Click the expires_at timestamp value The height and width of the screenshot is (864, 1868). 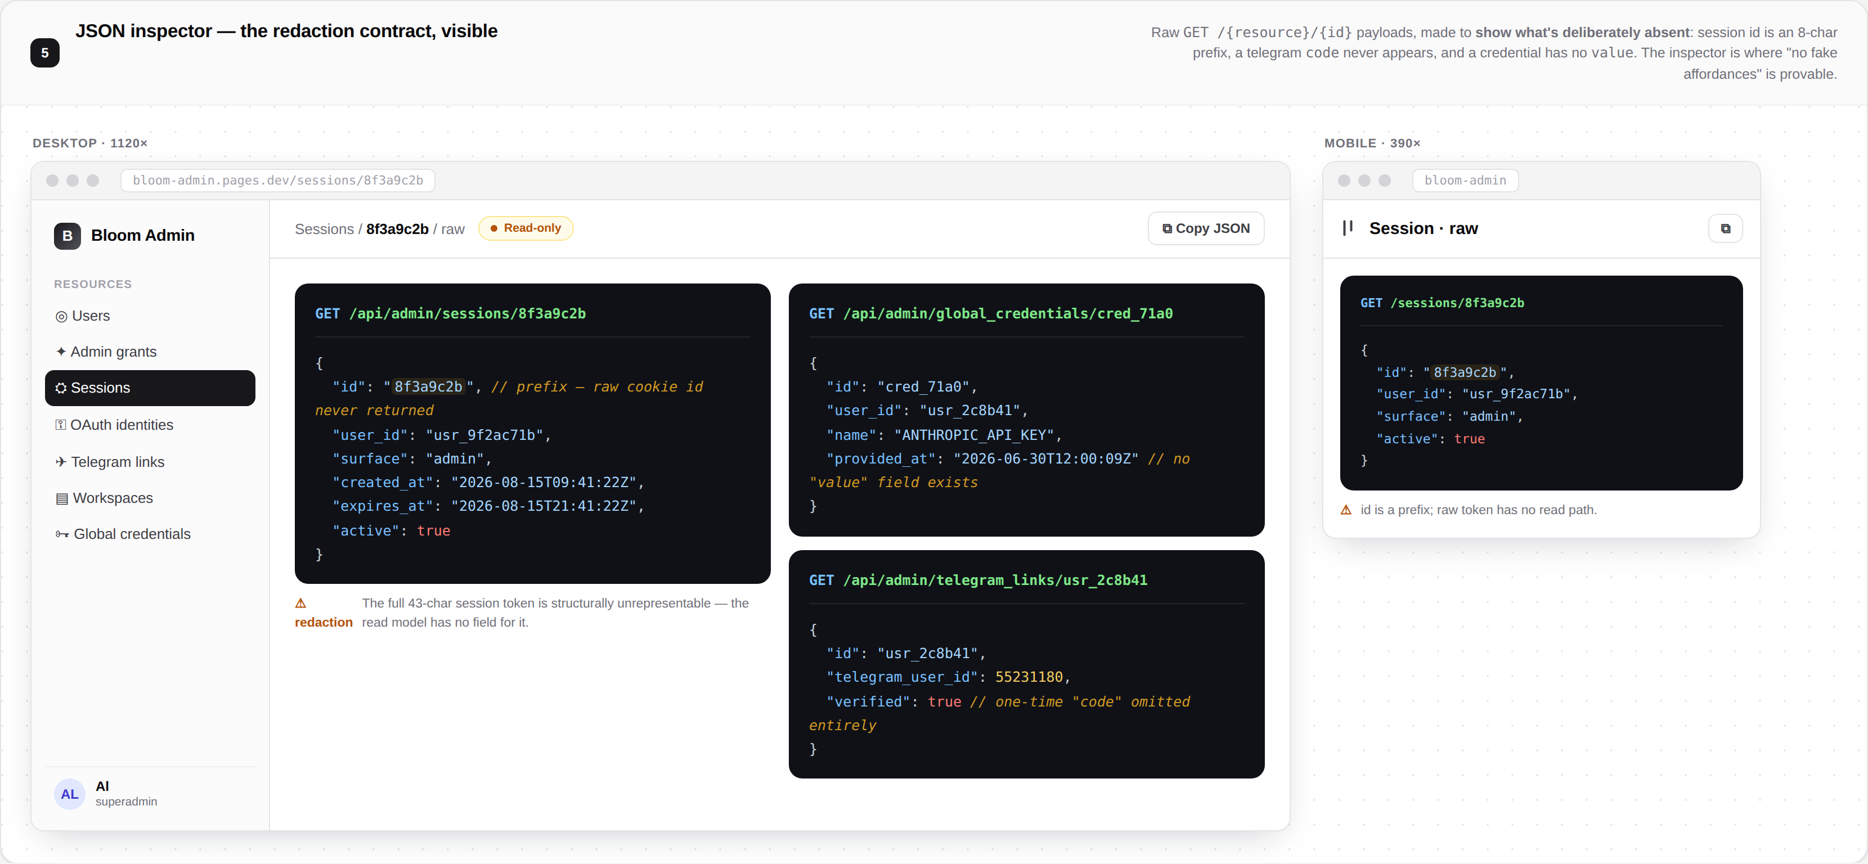tap(543, 507)
